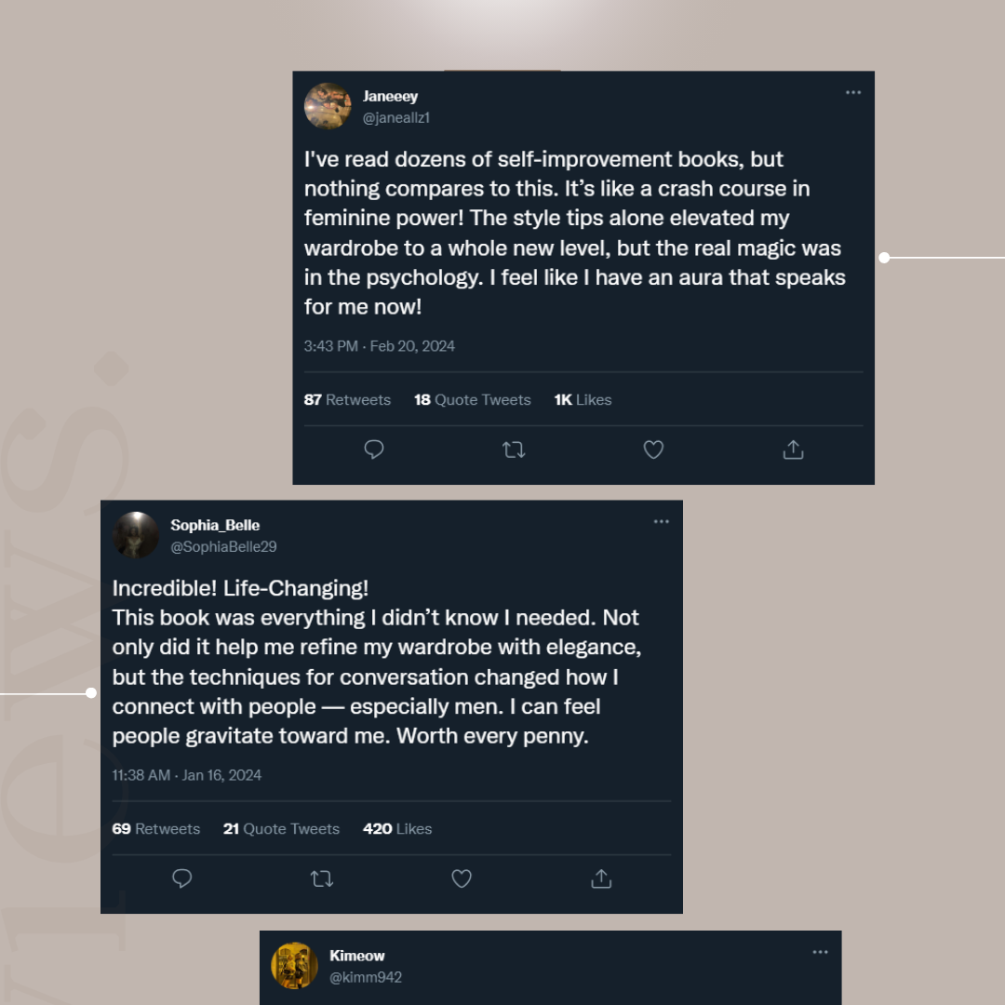View Sophia_Belle's 21 Quote Tweets
This screenshot has height=1005, width=1005.
click(x=281, y=829)
